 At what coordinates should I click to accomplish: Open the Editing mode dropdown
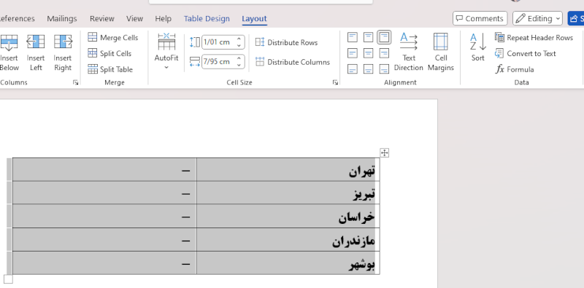pyautogui.click(x=537, y=18)
